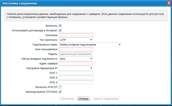The image size is (172, 106).
Task: Toggle Автоподстройка TCP-MSS checkbox
Action: point(60,92)
